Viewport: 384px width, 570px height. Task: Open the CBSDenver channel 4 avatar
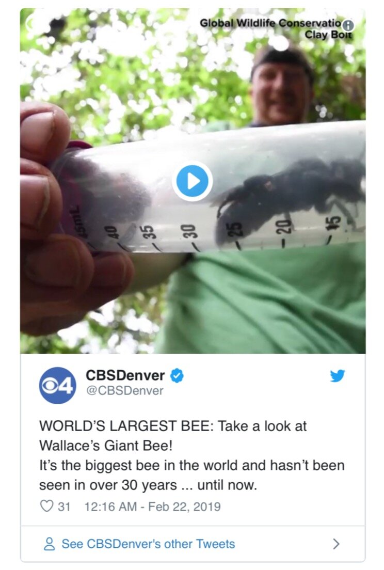pyautogui.click(x=57, y=385)
